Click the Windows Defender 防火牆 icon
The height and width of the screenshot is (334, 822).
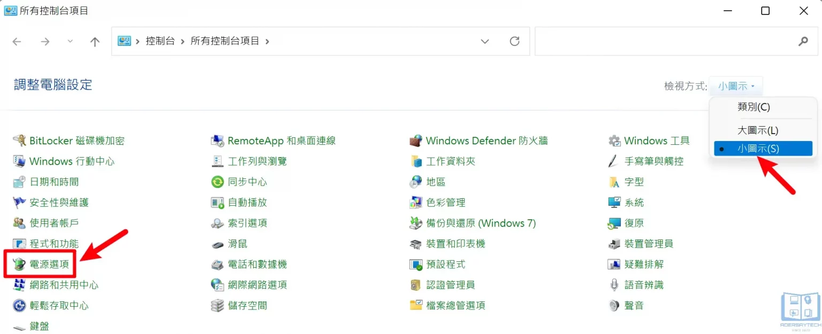coord(416,141)
